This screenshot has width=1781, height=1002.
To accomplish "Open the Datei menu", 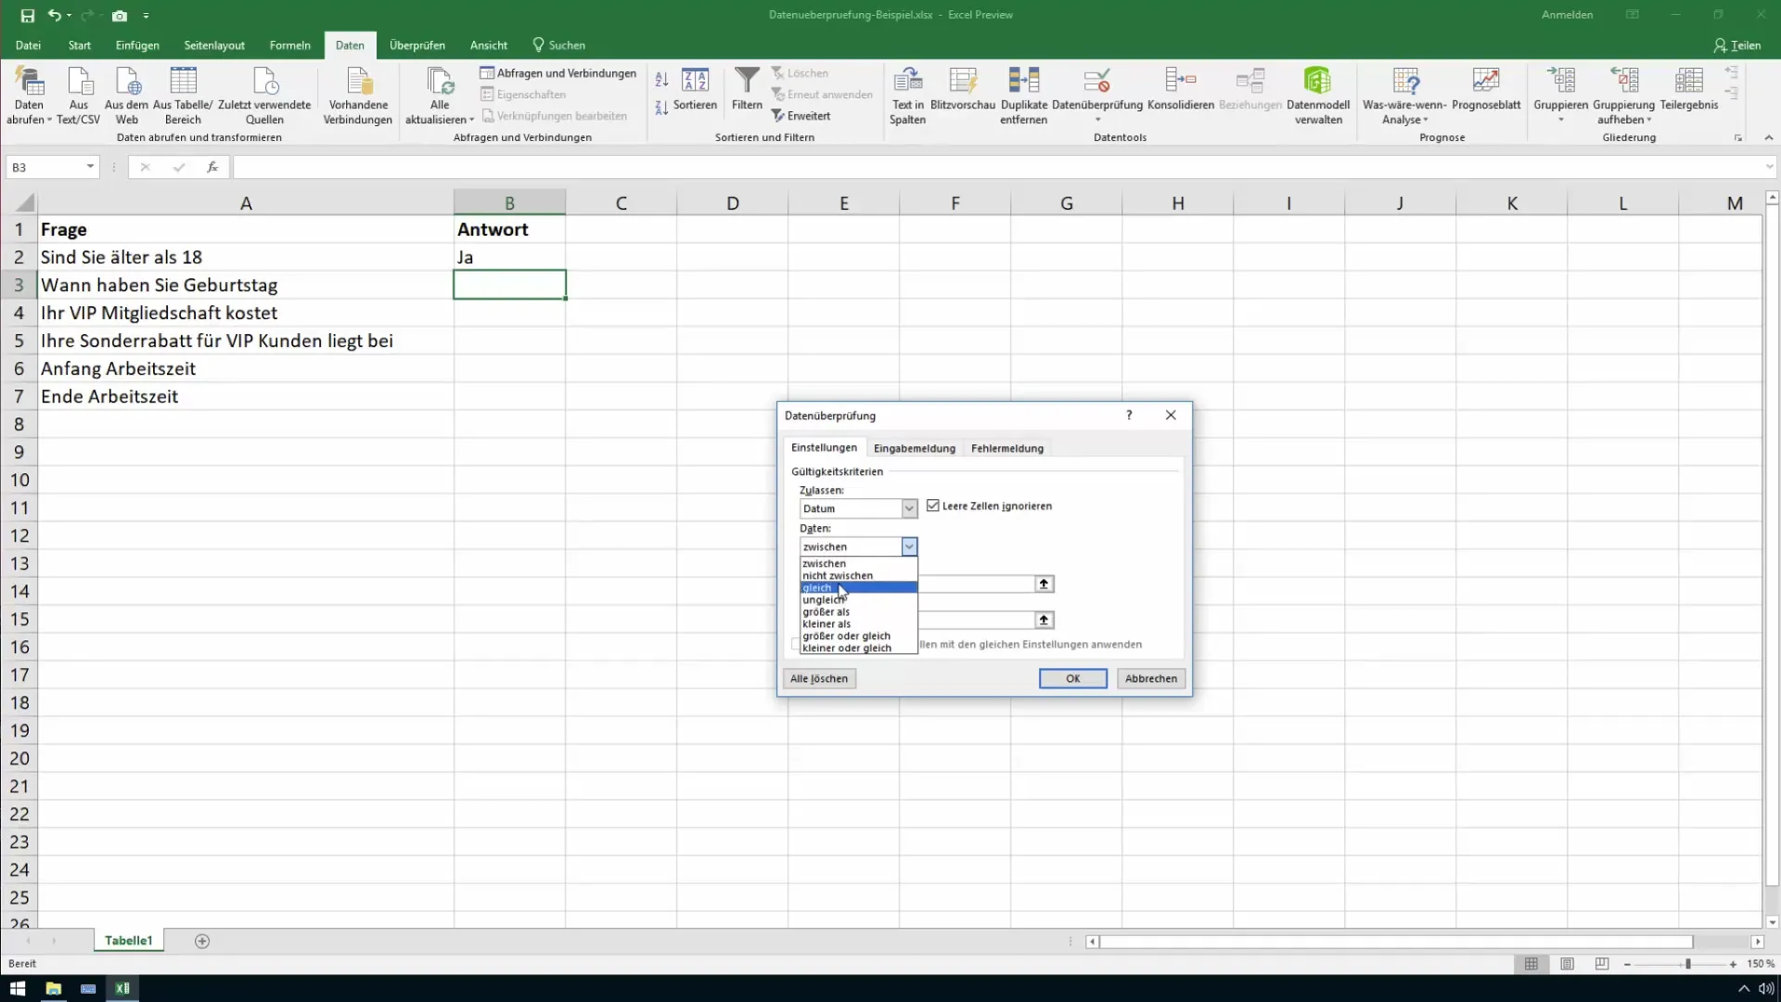I will click(x=28, y=45).
